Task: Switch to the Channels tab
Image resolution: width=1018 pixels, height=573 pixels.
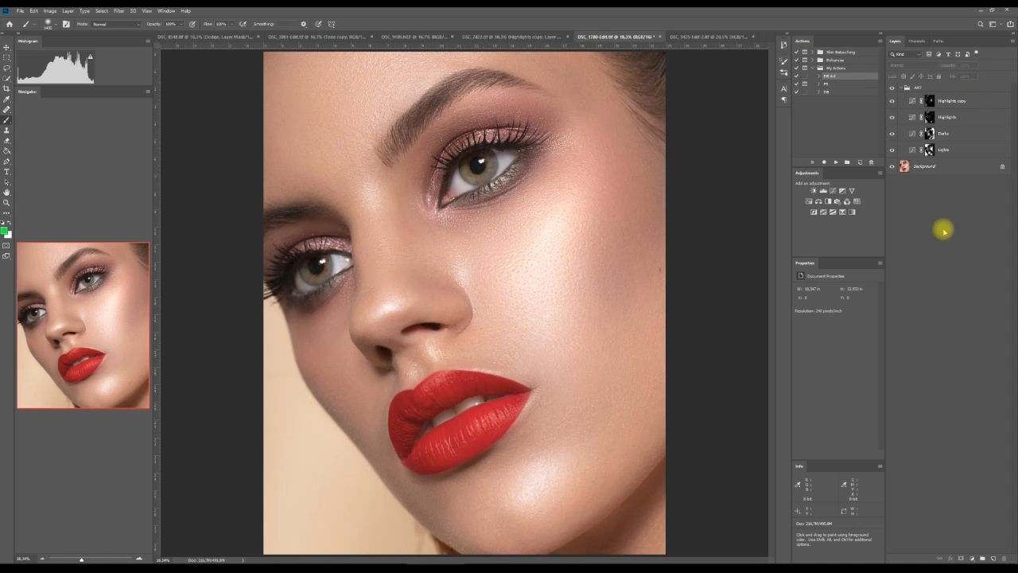Action: pos(917,41)
